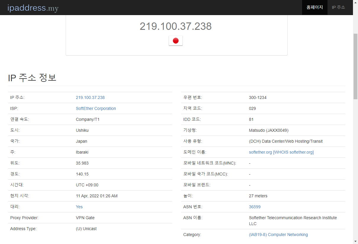Open the 219.100.37.238 IP address link

pos(90,97)
